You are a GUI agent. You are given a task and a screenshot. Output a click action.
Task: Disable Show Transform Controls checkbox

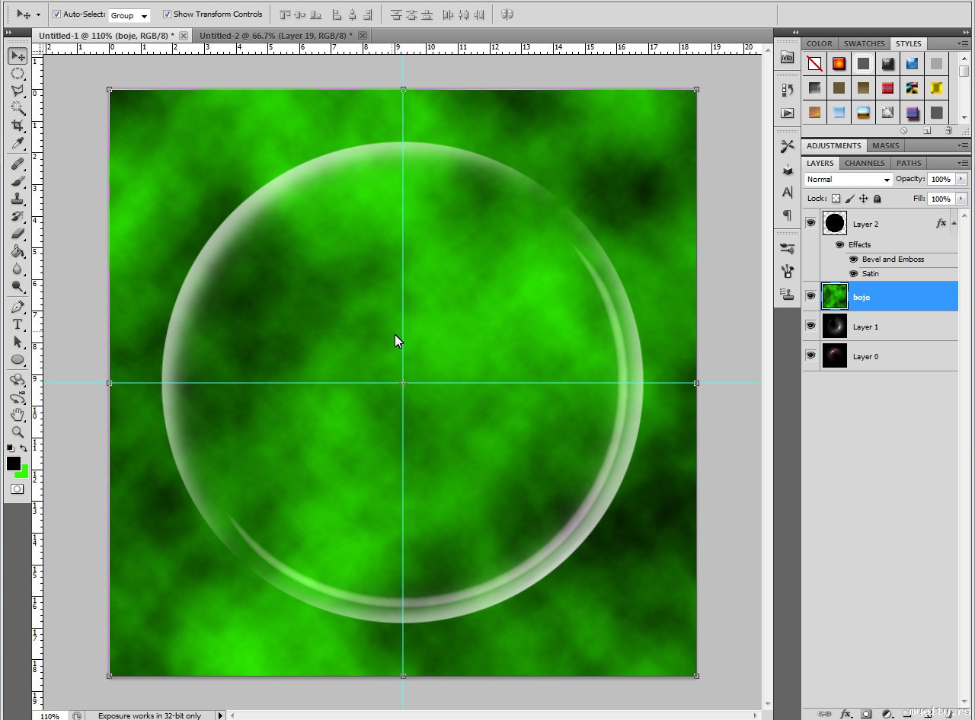click(167, 14)
